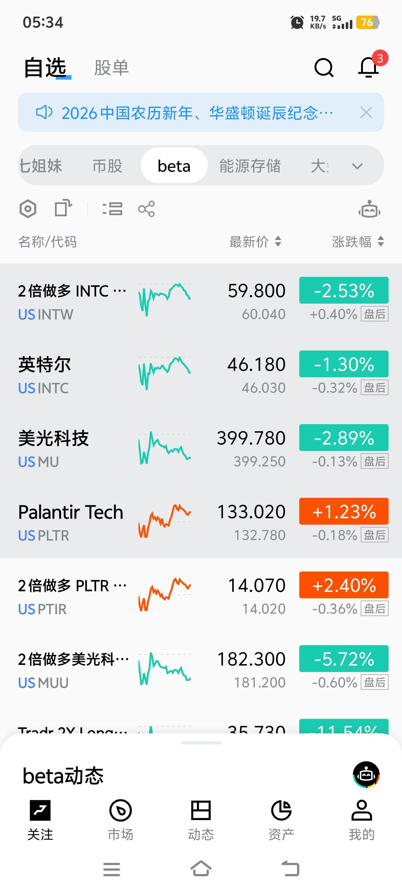
Task: Sort by 最新价 column arrows
Action: click(278, 241)
